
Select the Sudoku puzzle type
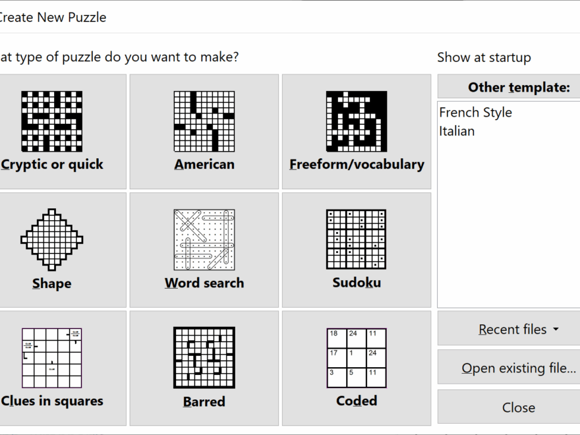coord(357,249)
